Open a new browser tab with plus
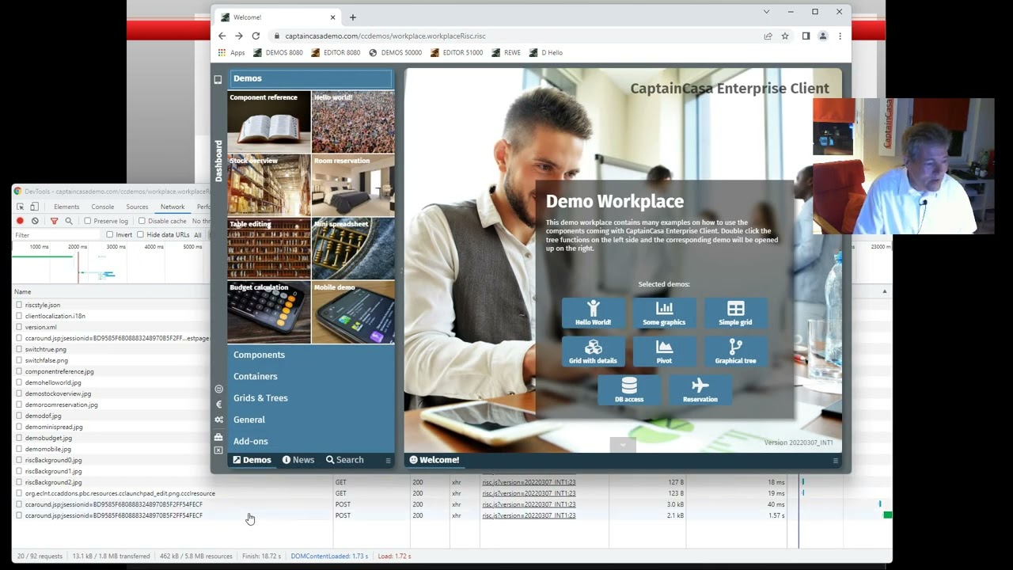Screen dimensions: 1013x570 pyautogui.click(x=353, y=17)
